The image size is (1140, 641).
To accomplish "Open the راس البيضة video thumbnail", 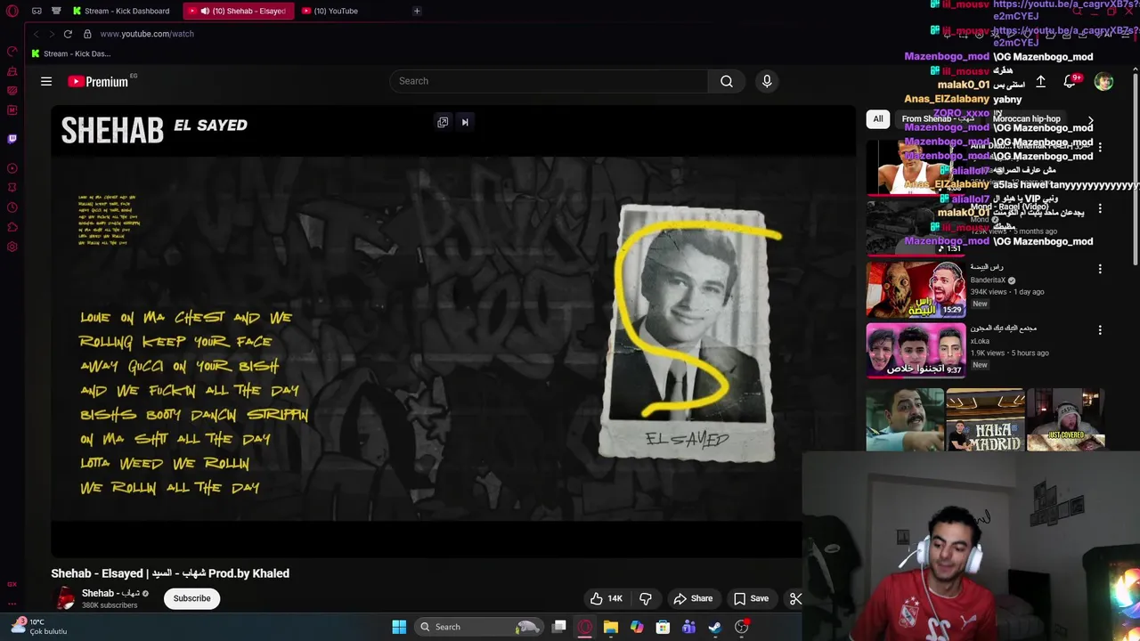I will [x=916, y=289].
